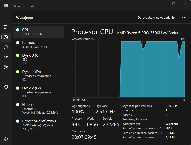Open the App history icon
Image resolution: width=191 pixels, height=145 pixels.
point(6,47)
